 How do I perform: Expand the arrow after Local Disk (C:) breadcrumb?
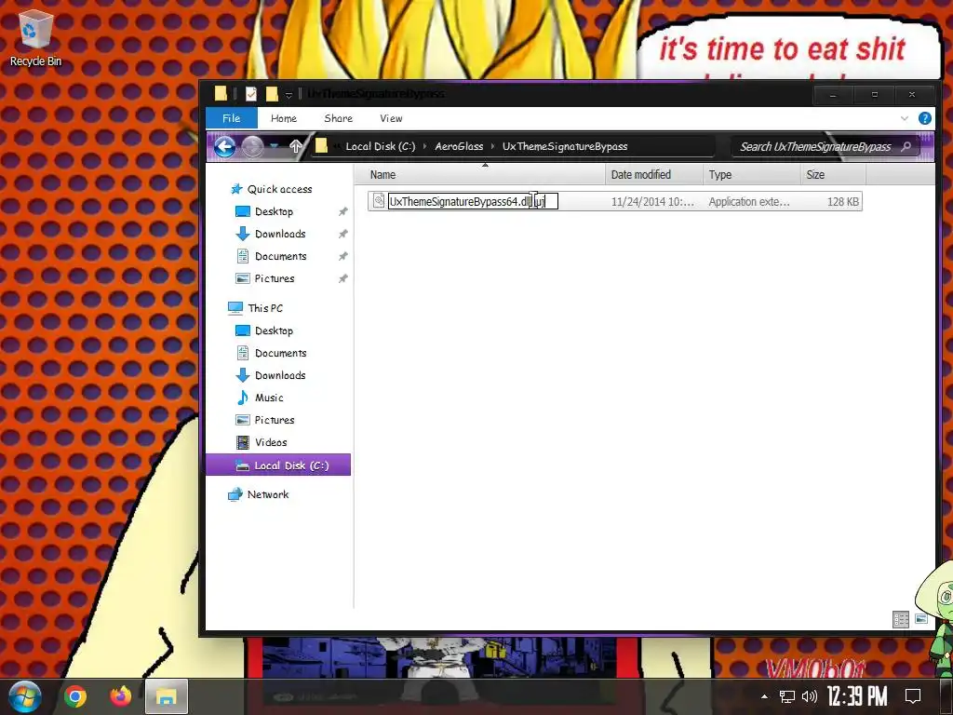point(424,146)
